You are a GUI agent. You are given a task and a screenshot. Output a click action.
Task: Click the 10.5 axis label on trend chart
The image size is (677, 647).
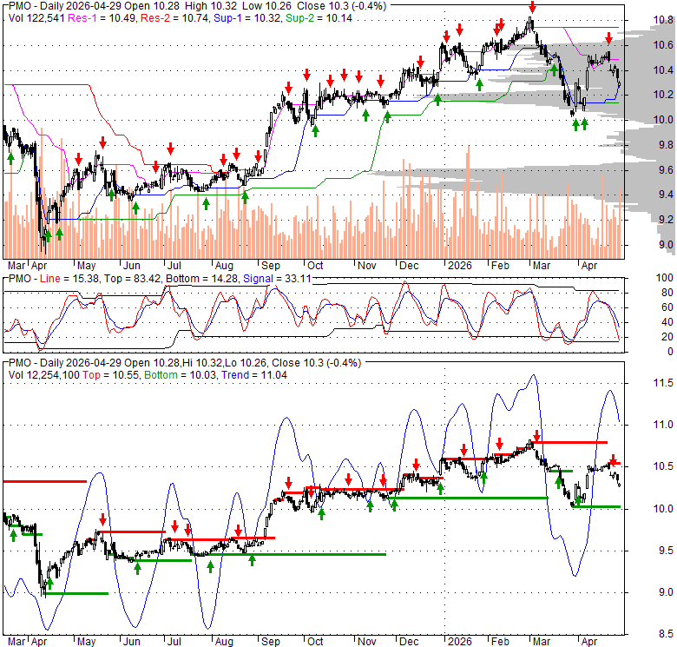pyautogui.click(x=663, y=466)
